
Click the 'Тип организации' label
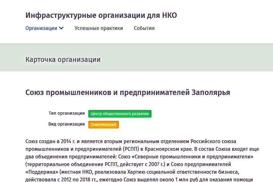67,113
